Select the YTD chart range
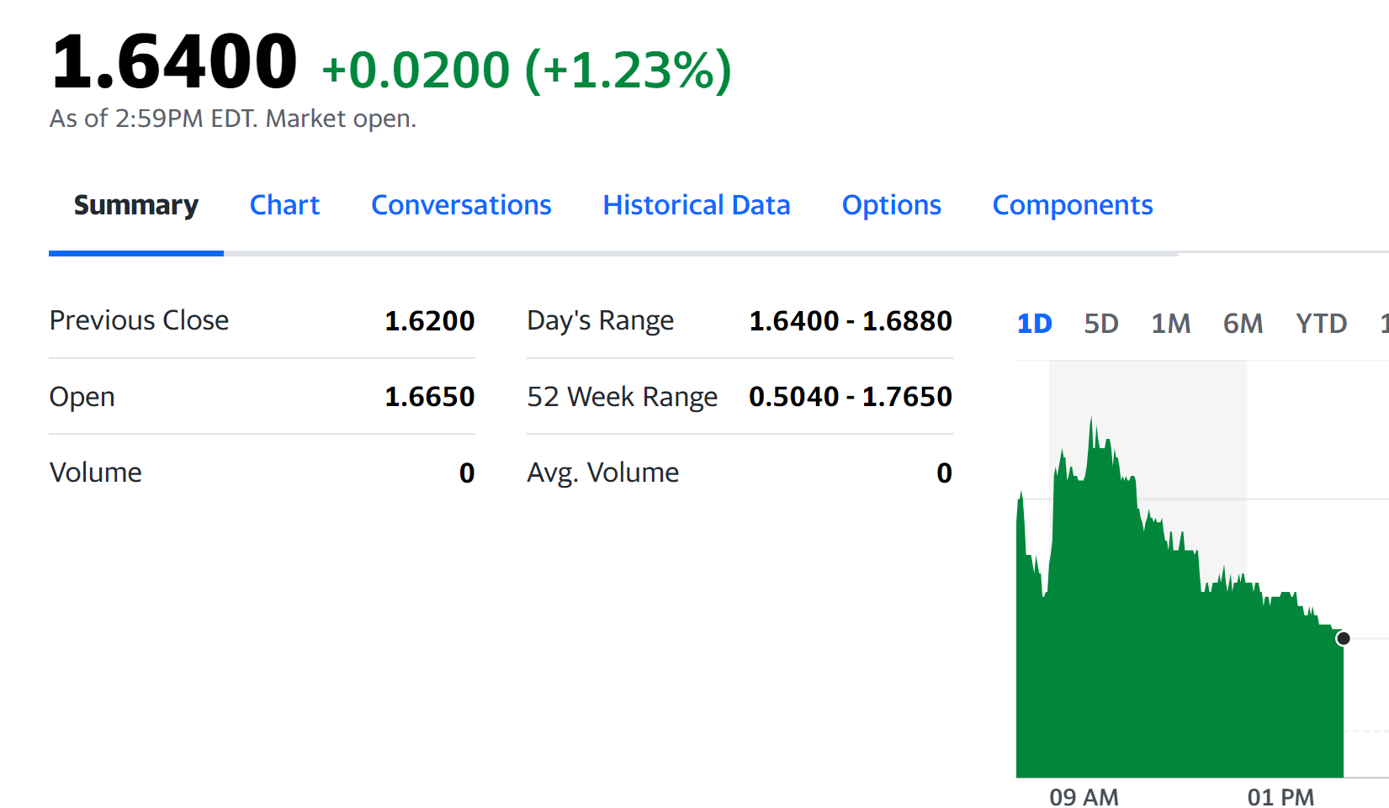The height and width of the screenshot is (808, 1389). click(x=1322, y=324)
